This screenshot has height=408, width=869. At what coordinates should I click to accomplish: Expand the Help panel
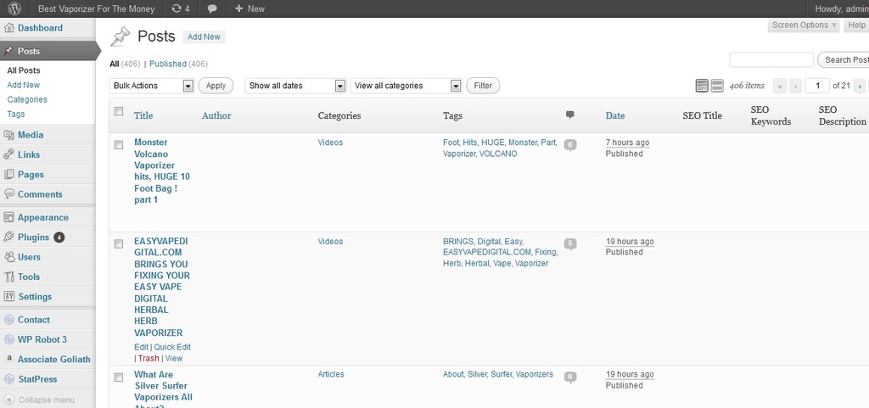(x=856, y=25)
